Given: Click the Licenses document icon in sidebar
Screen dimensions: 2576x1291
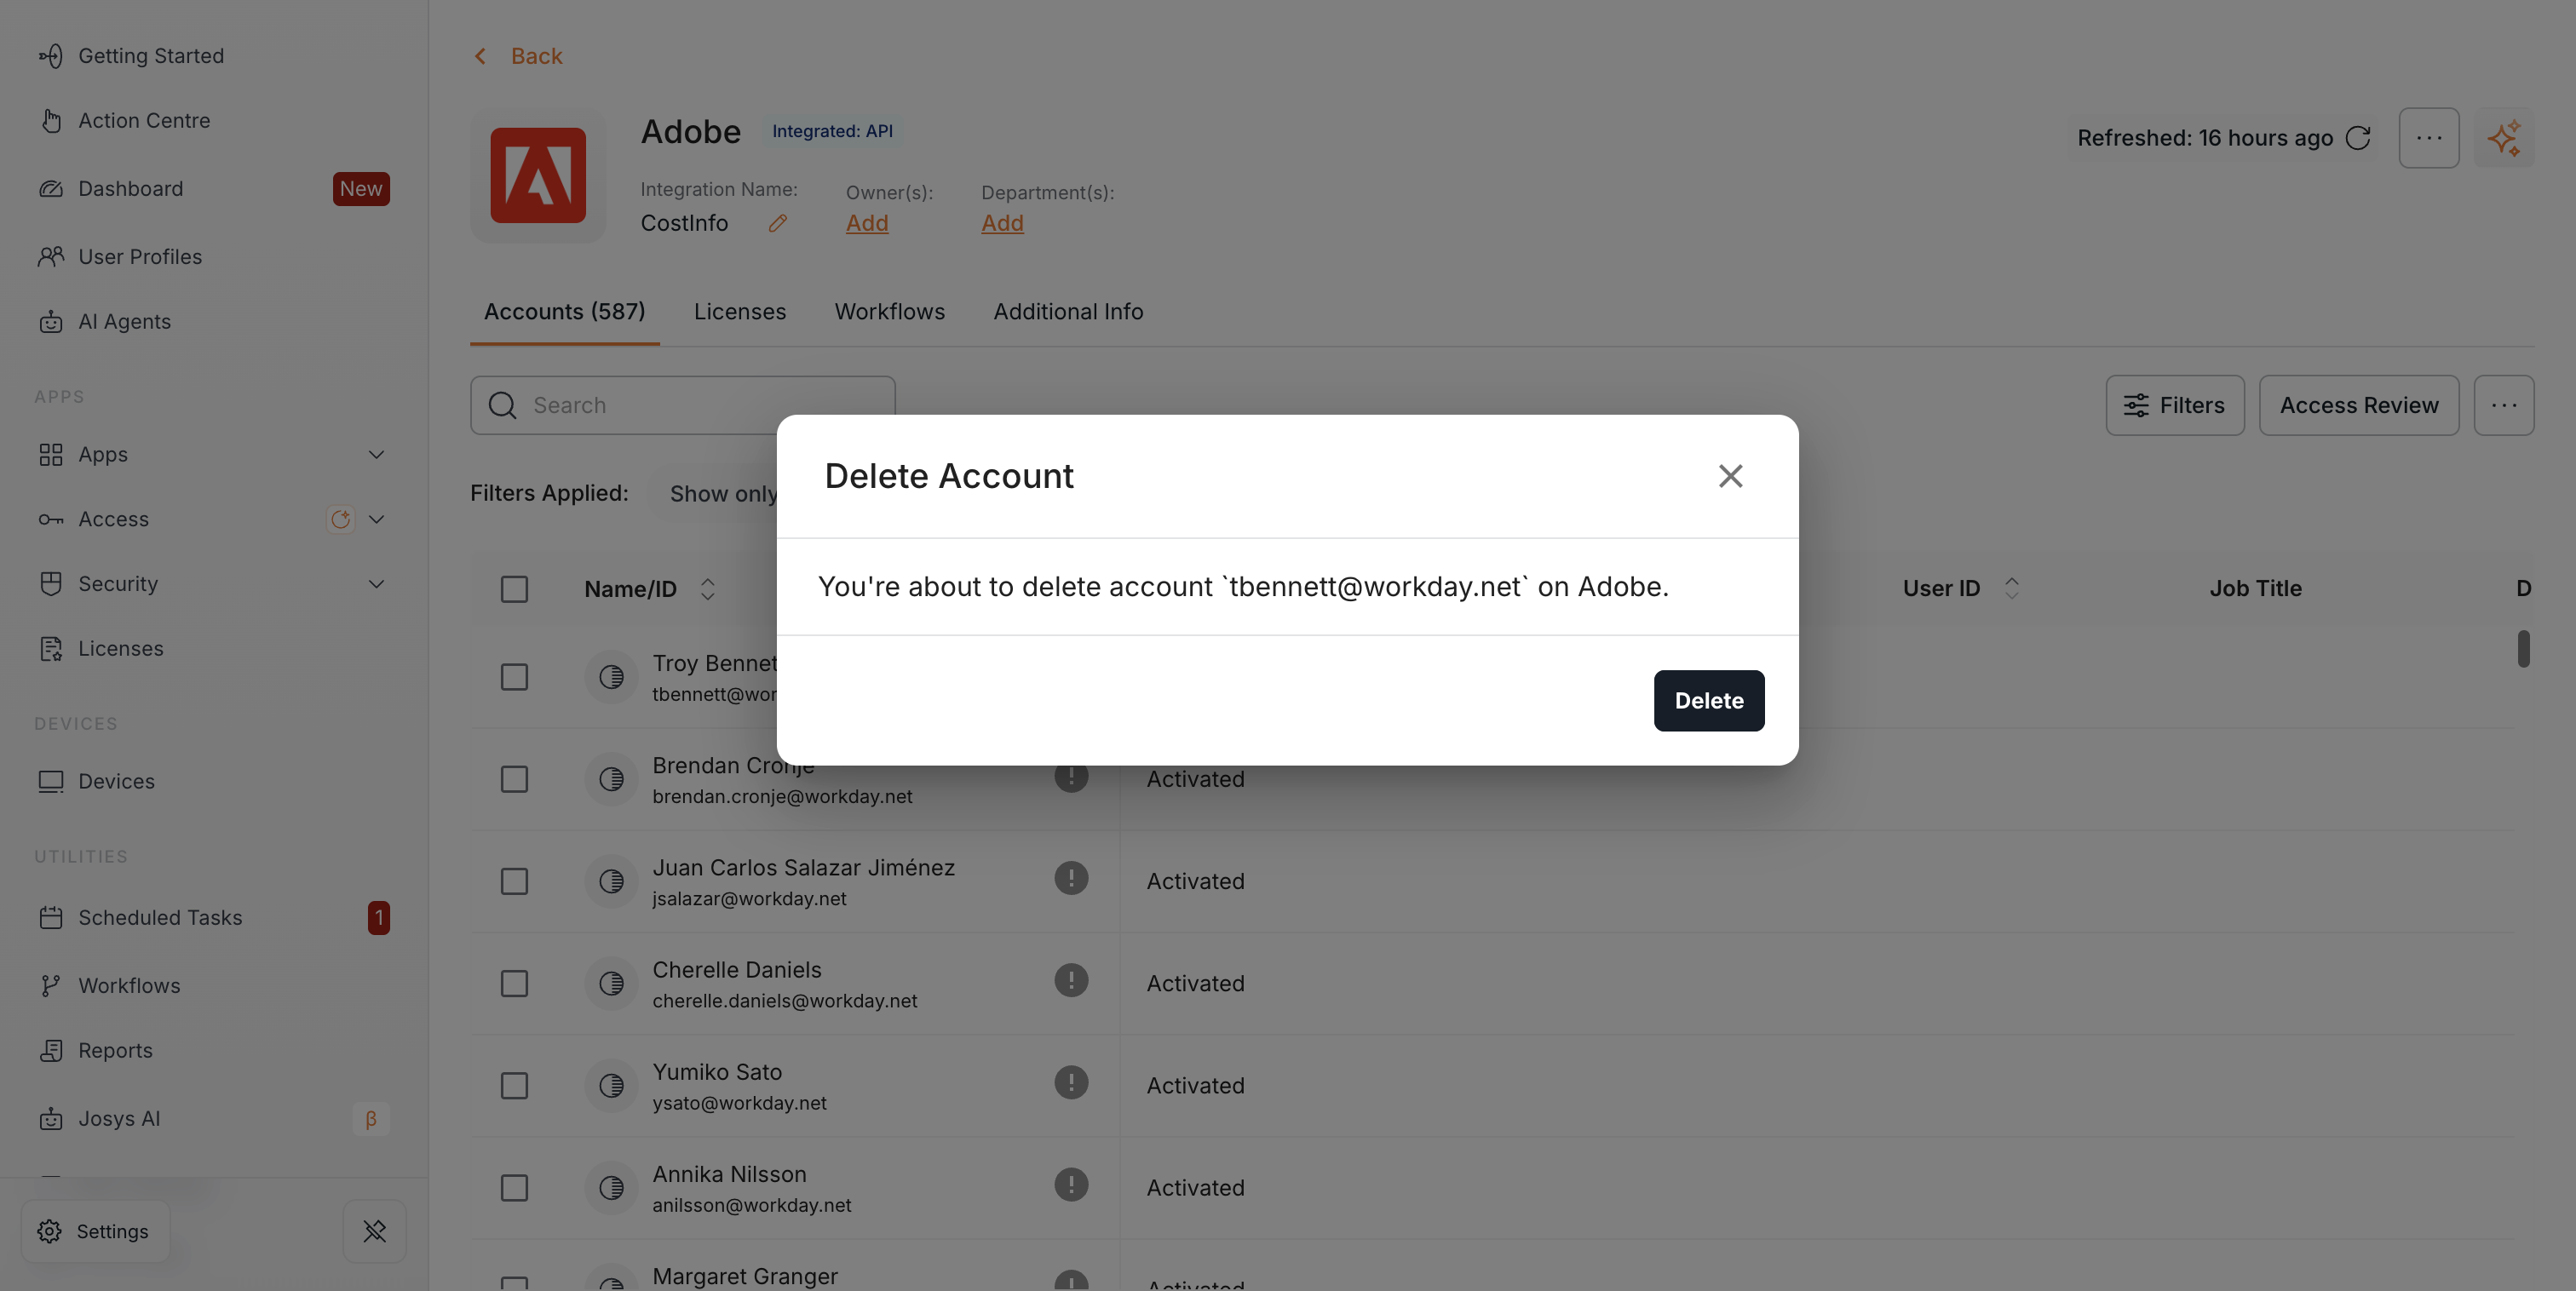Looking at the screenshot, I should tap(51, 649).
